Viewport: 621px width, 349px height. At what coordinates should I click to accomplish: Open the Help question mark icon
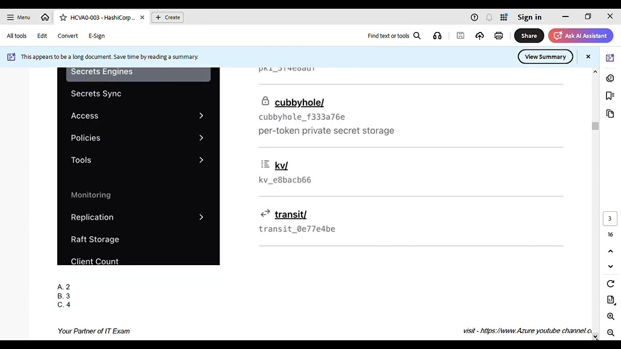(x=474, y=17)
